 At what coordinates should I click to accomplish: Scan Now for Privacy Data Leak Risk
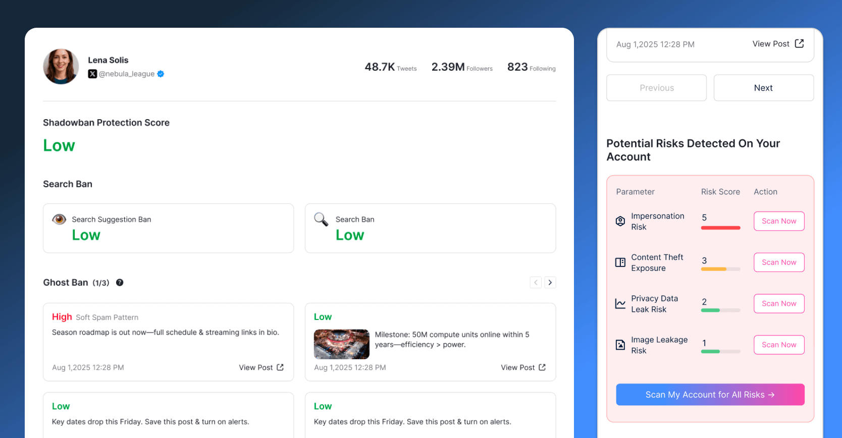779,303
